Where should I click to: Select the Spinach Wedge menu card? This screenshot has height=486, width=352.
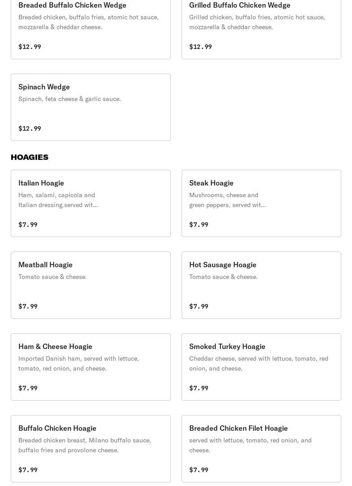[91, 107]
